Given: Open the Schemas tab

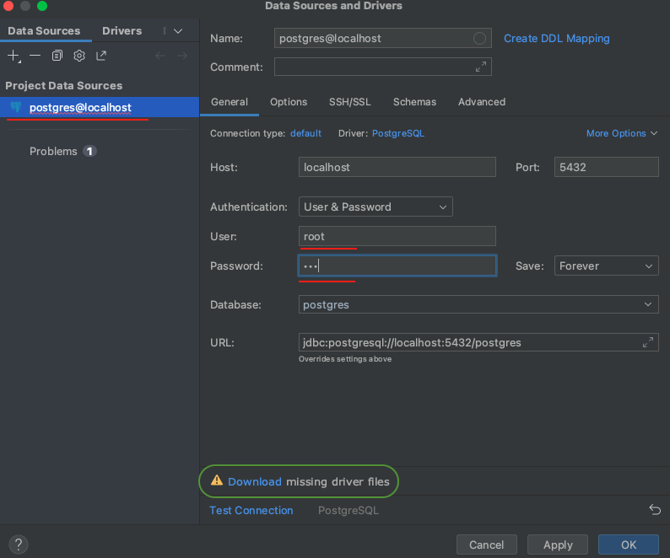Looking at the screenshot, I should pos(414,102).
